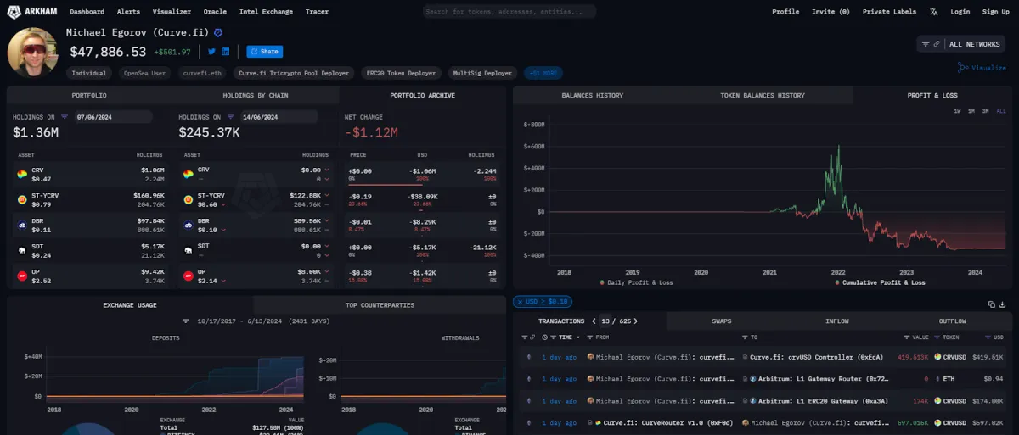This screenshot has height=435, width=1019.
Task: Open the exchange usage date range dropdown
Action: pos(256,321)
